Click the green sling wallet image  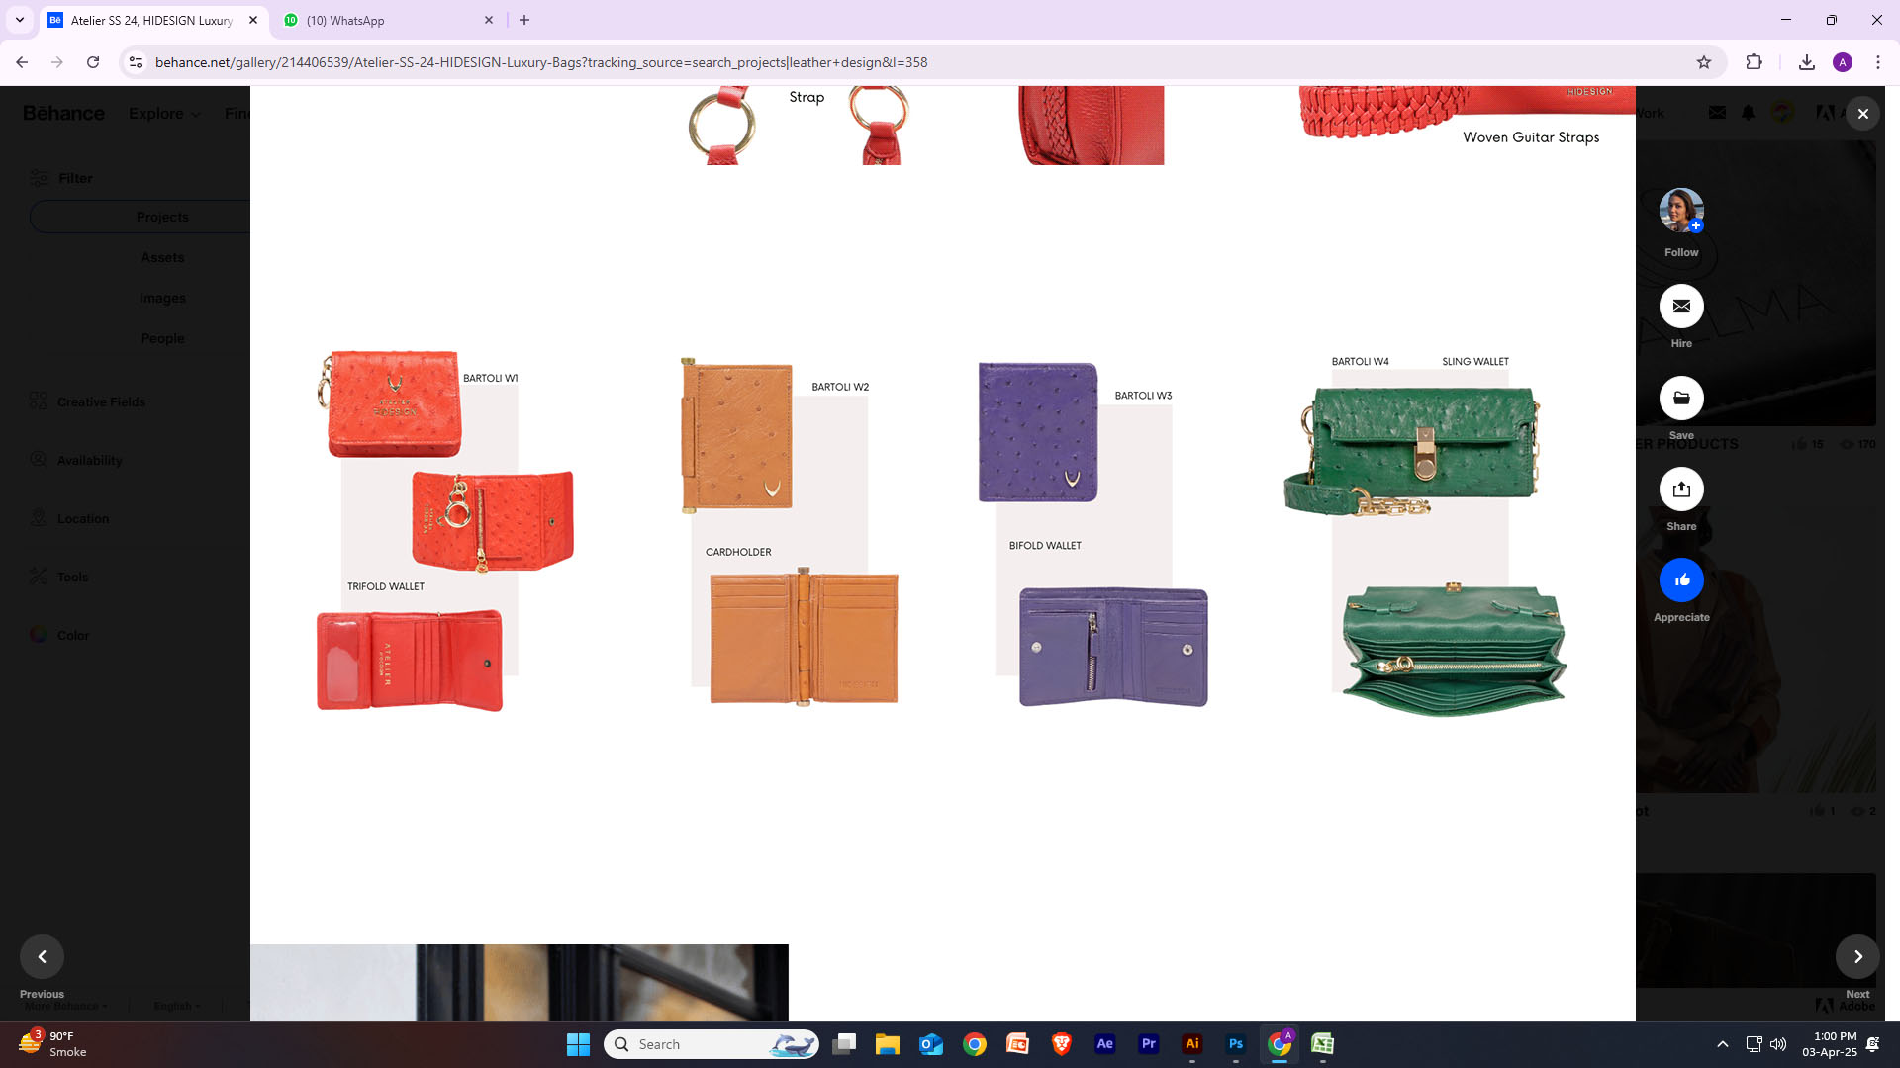coord(1415,452)
